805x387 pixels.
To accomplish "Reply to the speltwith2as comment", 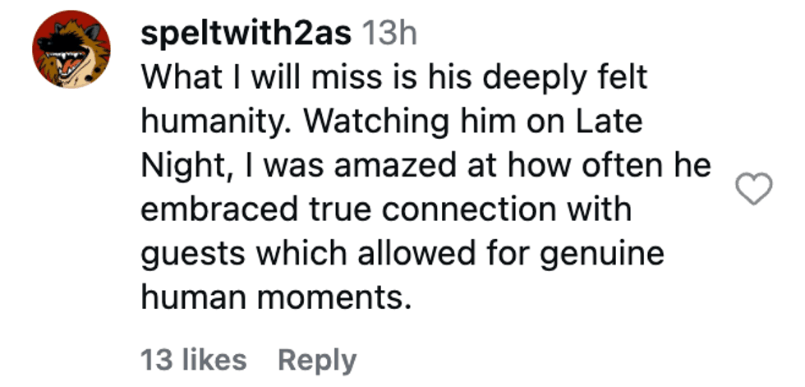I will pyautogui.click(x=317, y=360).
